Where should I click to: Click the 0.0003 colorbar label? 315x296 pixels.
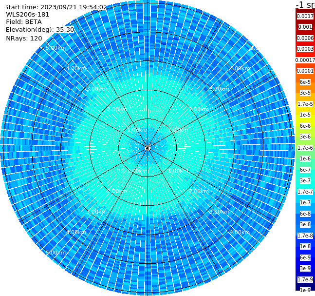[305, 49]
